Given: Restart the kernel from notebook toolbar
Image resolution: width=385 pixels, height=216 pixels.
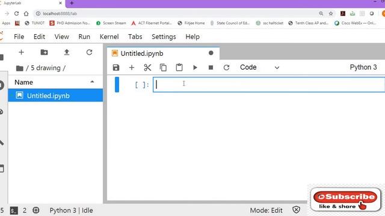Looking at the screenshot, I should [226, 67].
